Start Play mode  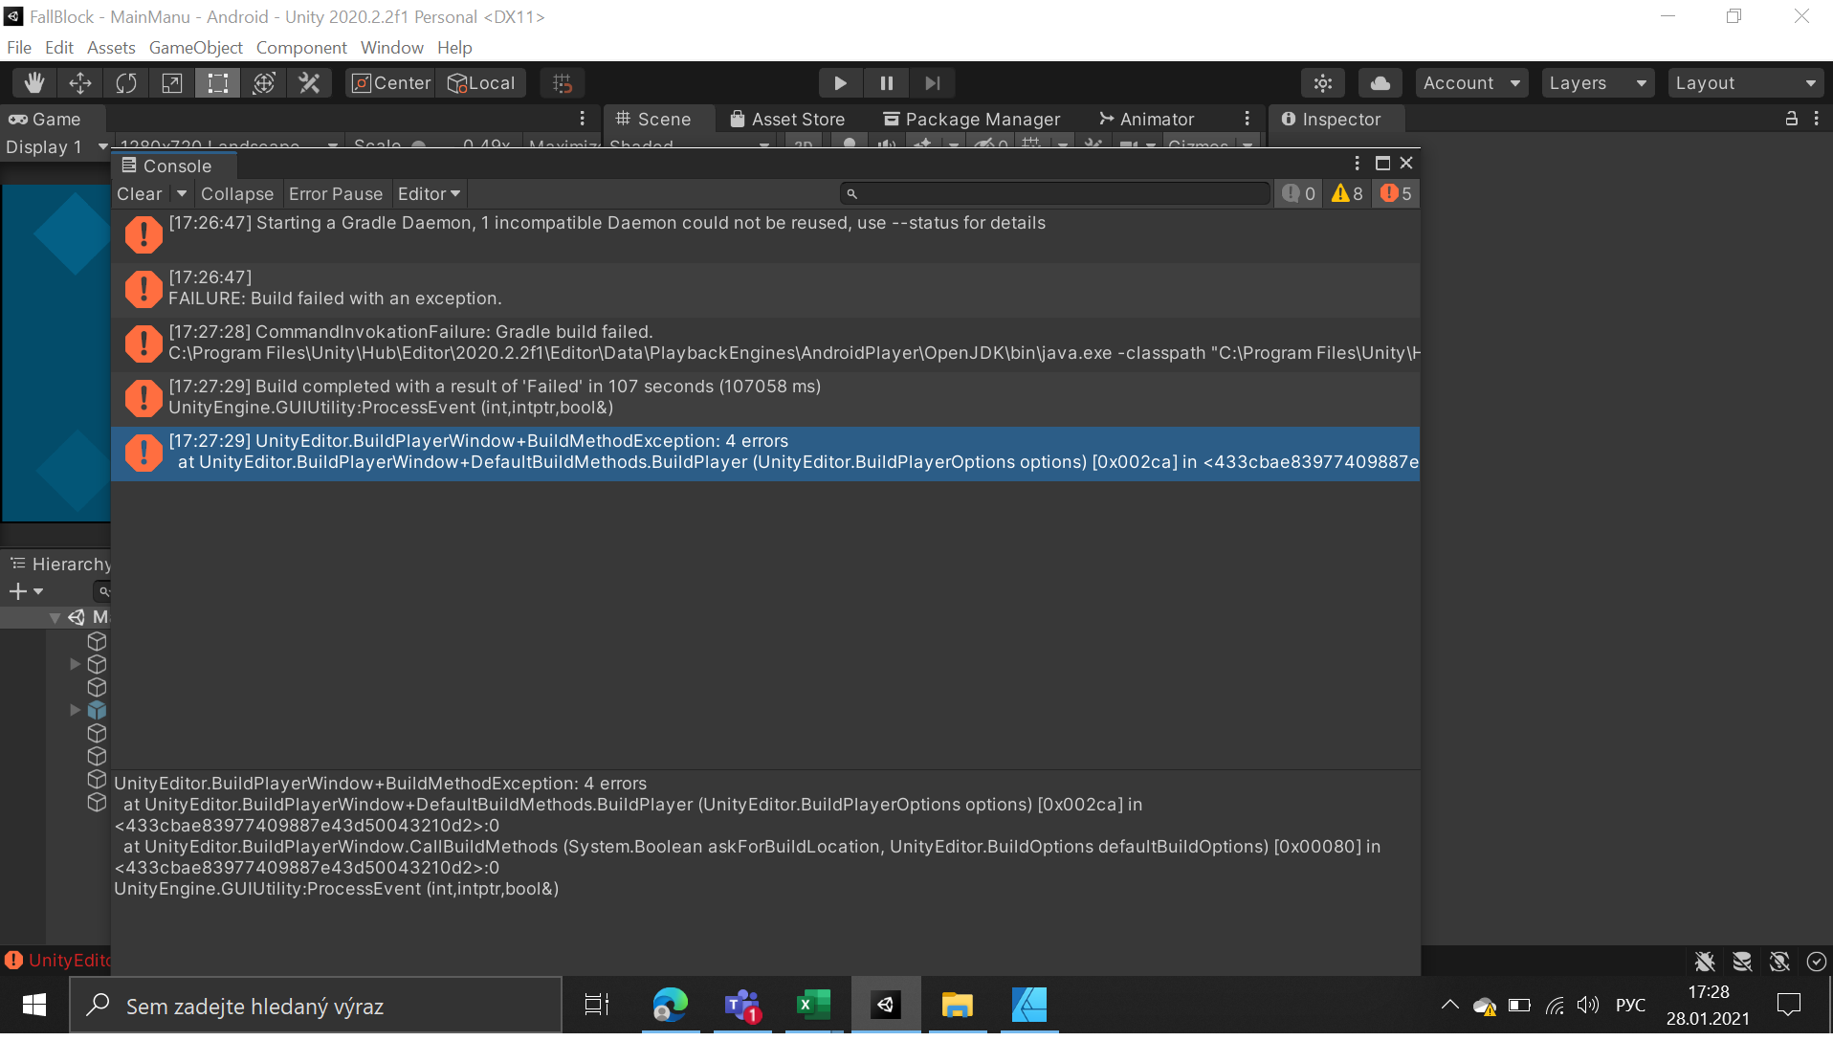click(x=840, y=83)
